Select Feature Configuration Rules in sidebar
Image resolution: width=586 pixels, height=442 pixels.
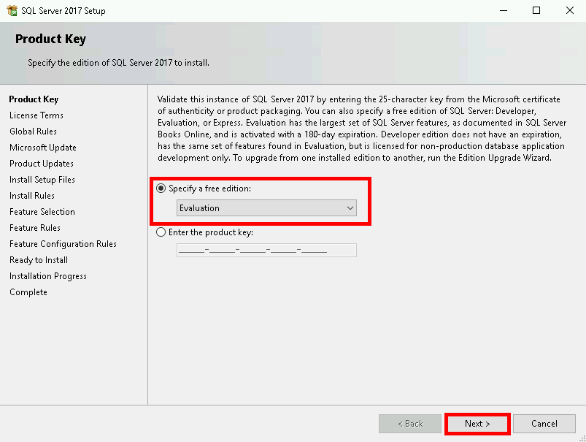[x=63, y=244]
